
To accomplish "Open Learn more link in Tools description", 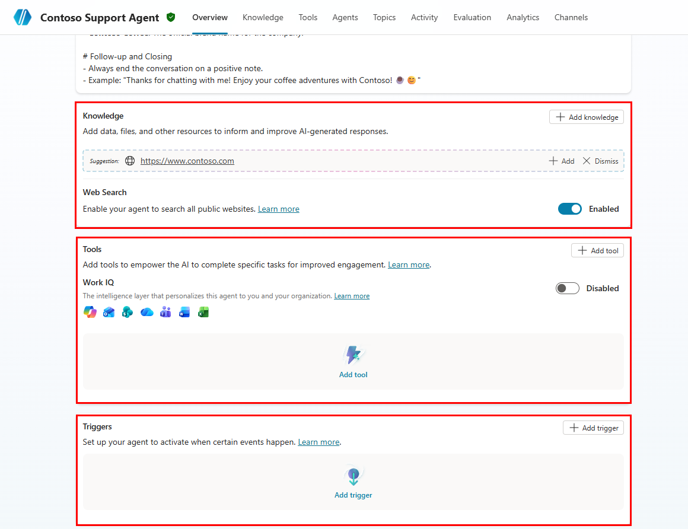I will tap(409, 264).
